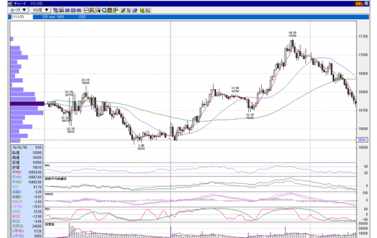Click the yellow key icon
This screenshot has width=377, height=238.
tap(142, 10)
